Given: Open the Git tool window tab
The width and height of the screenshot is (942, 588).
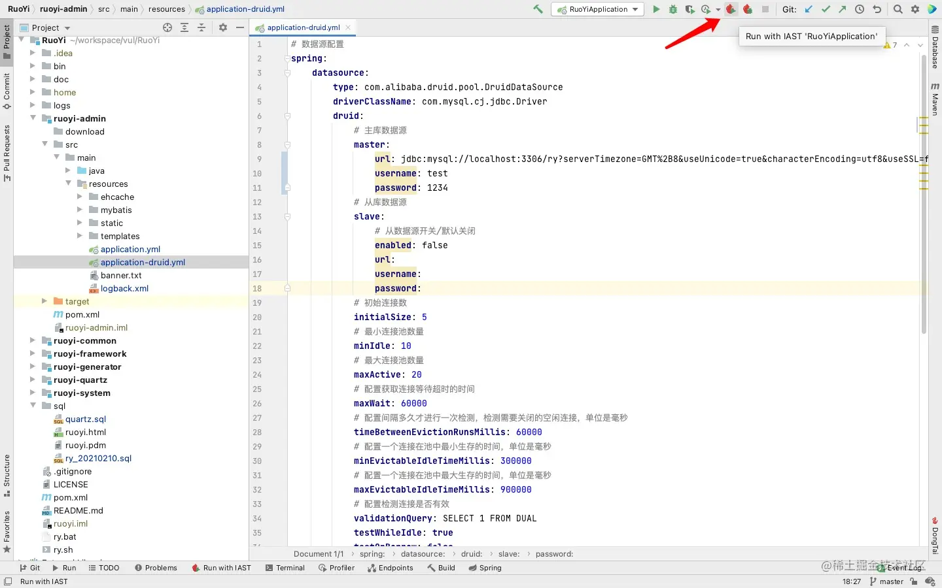Looking at the screenshot, I should pos(29,568).
